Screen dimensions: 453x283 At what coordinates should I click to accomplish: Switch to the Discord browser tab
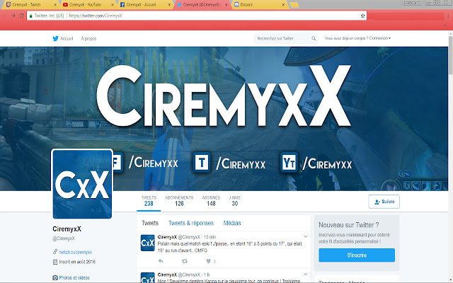point(260,5)
